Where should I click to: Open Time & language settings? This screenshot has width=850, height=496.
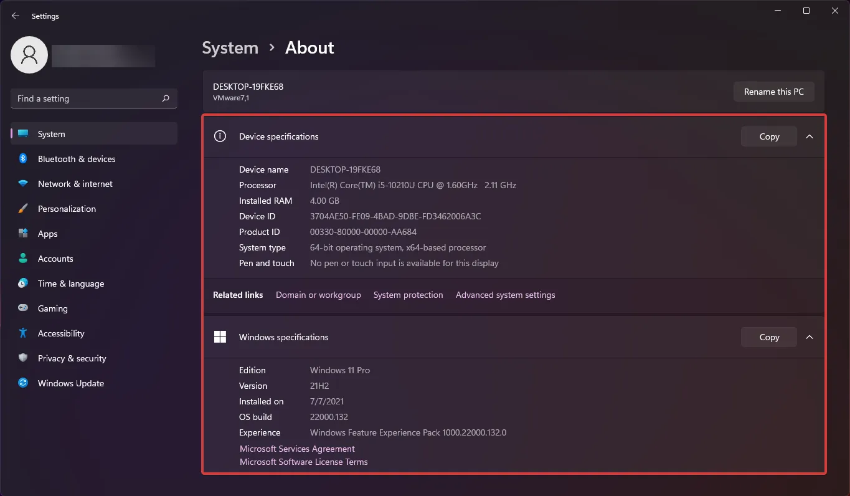coord(70,284)
